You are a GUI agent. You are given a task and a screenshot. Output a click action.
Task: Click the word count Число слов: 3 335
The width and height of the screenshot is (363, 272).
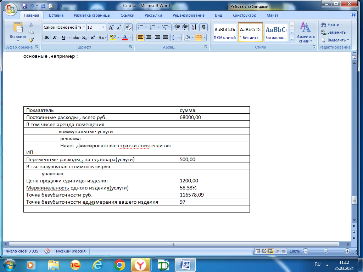coord(22,251)
